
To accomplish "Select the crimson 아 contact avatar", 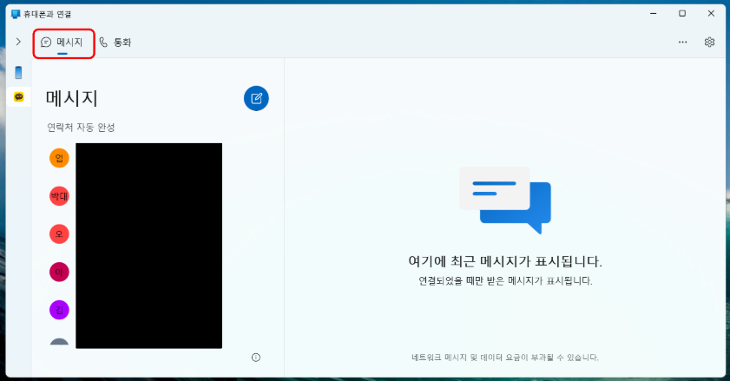I will 59,272.
